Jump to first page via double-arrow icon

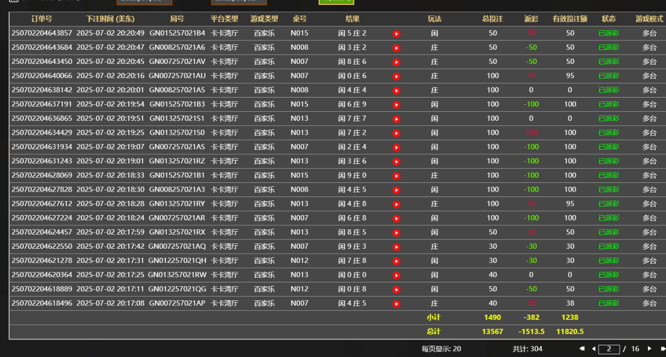point(582,349)
